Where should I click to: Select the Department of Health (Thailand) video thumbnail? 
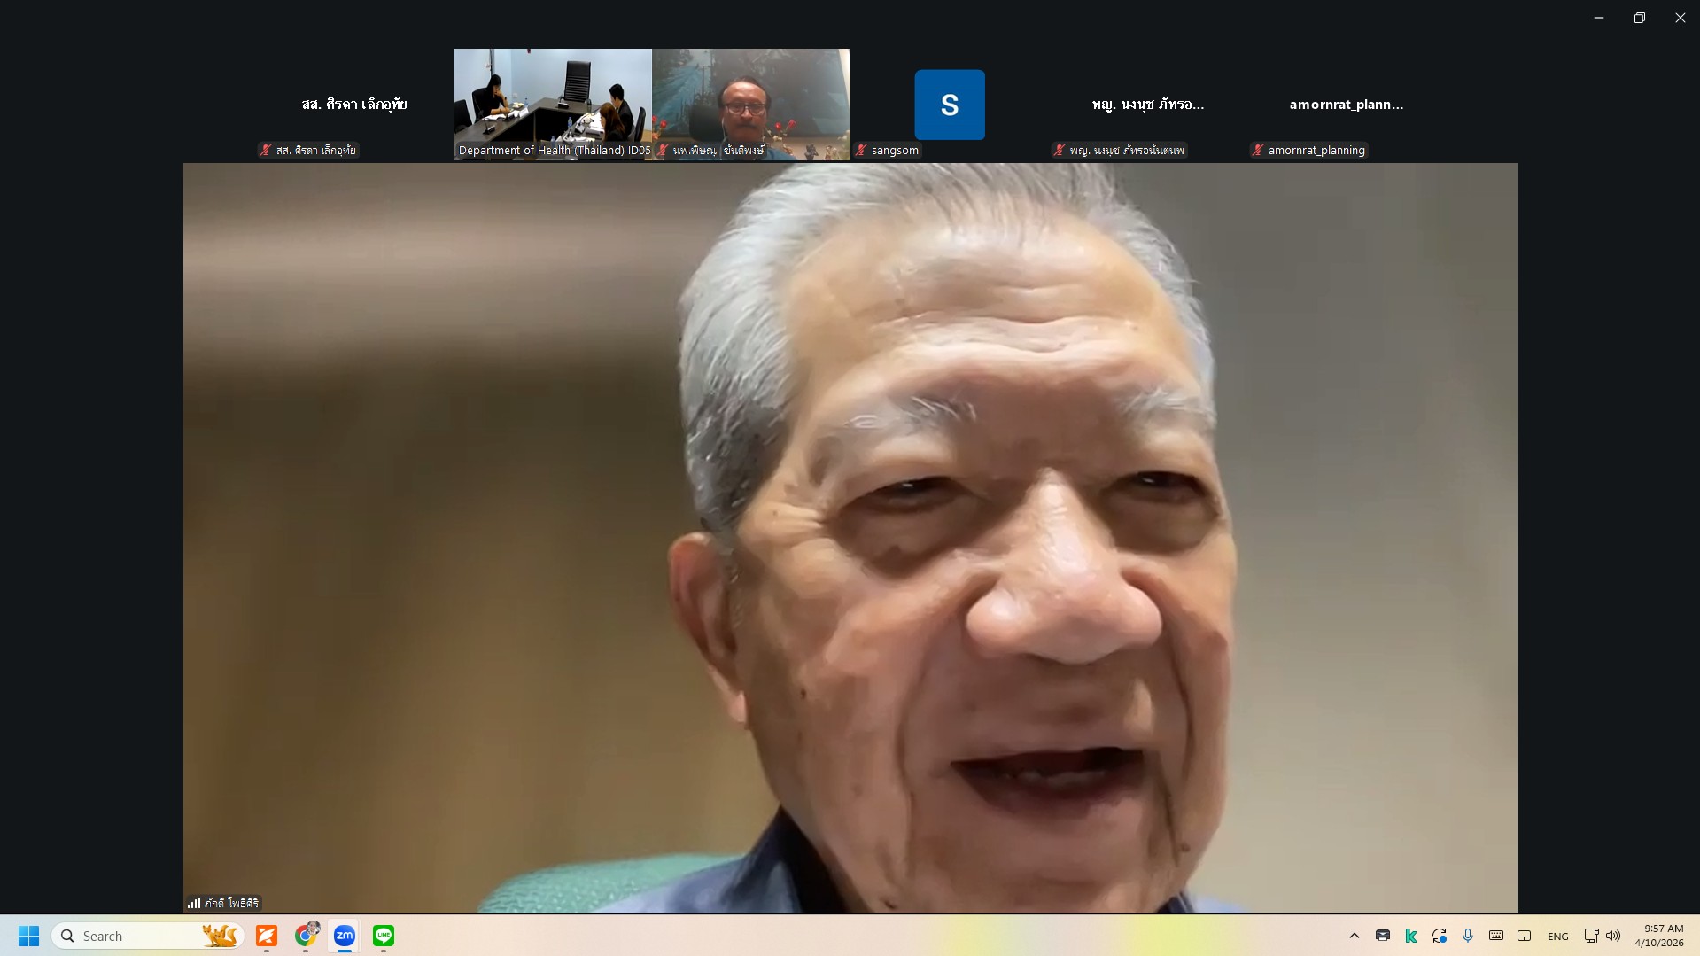[x=553, y=104]
